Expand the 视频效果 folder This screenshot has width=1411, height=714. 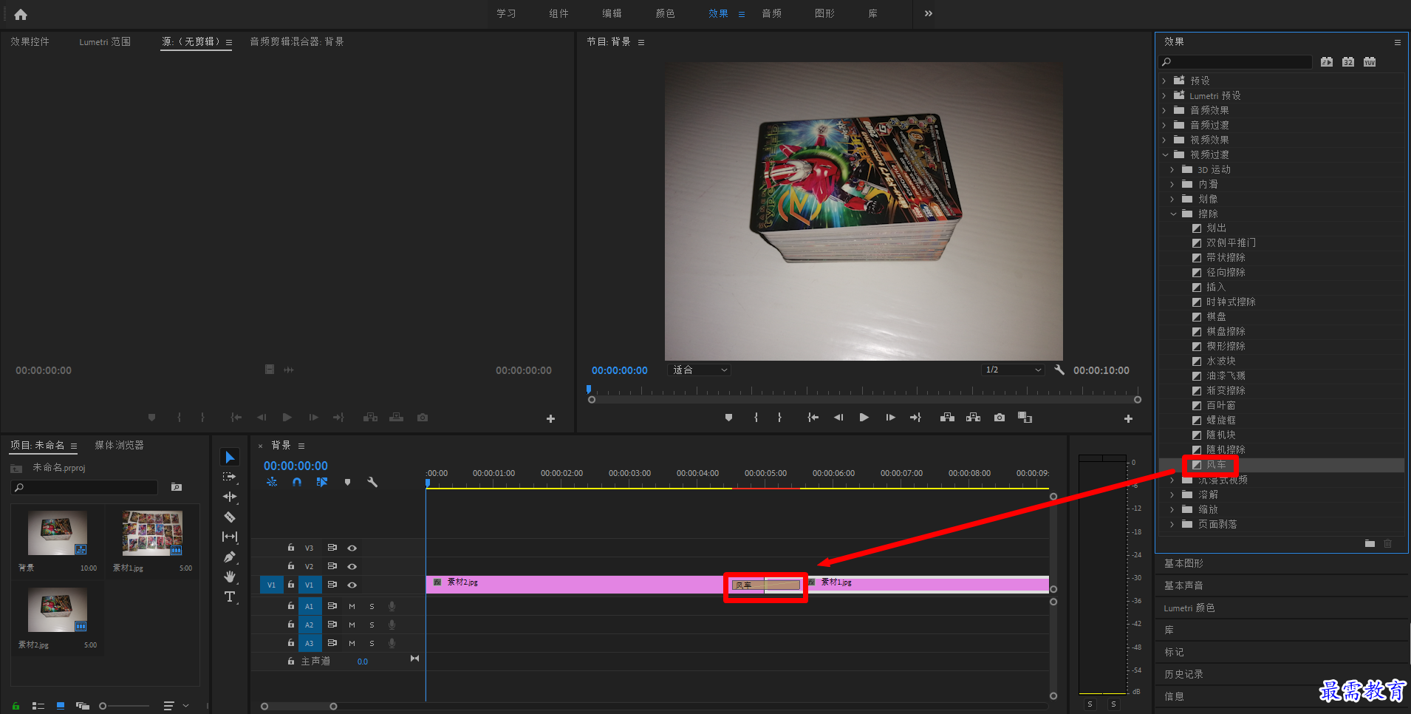coord(1164,140)
